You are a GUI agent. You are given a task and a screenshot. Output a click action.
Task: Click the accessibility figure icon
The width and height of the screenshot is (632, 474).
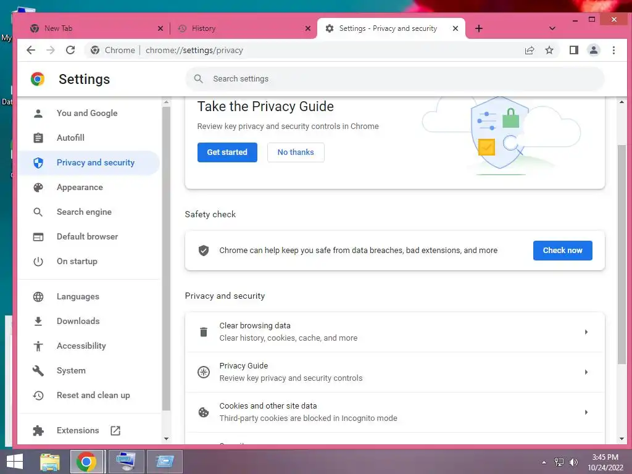[38, 346]
